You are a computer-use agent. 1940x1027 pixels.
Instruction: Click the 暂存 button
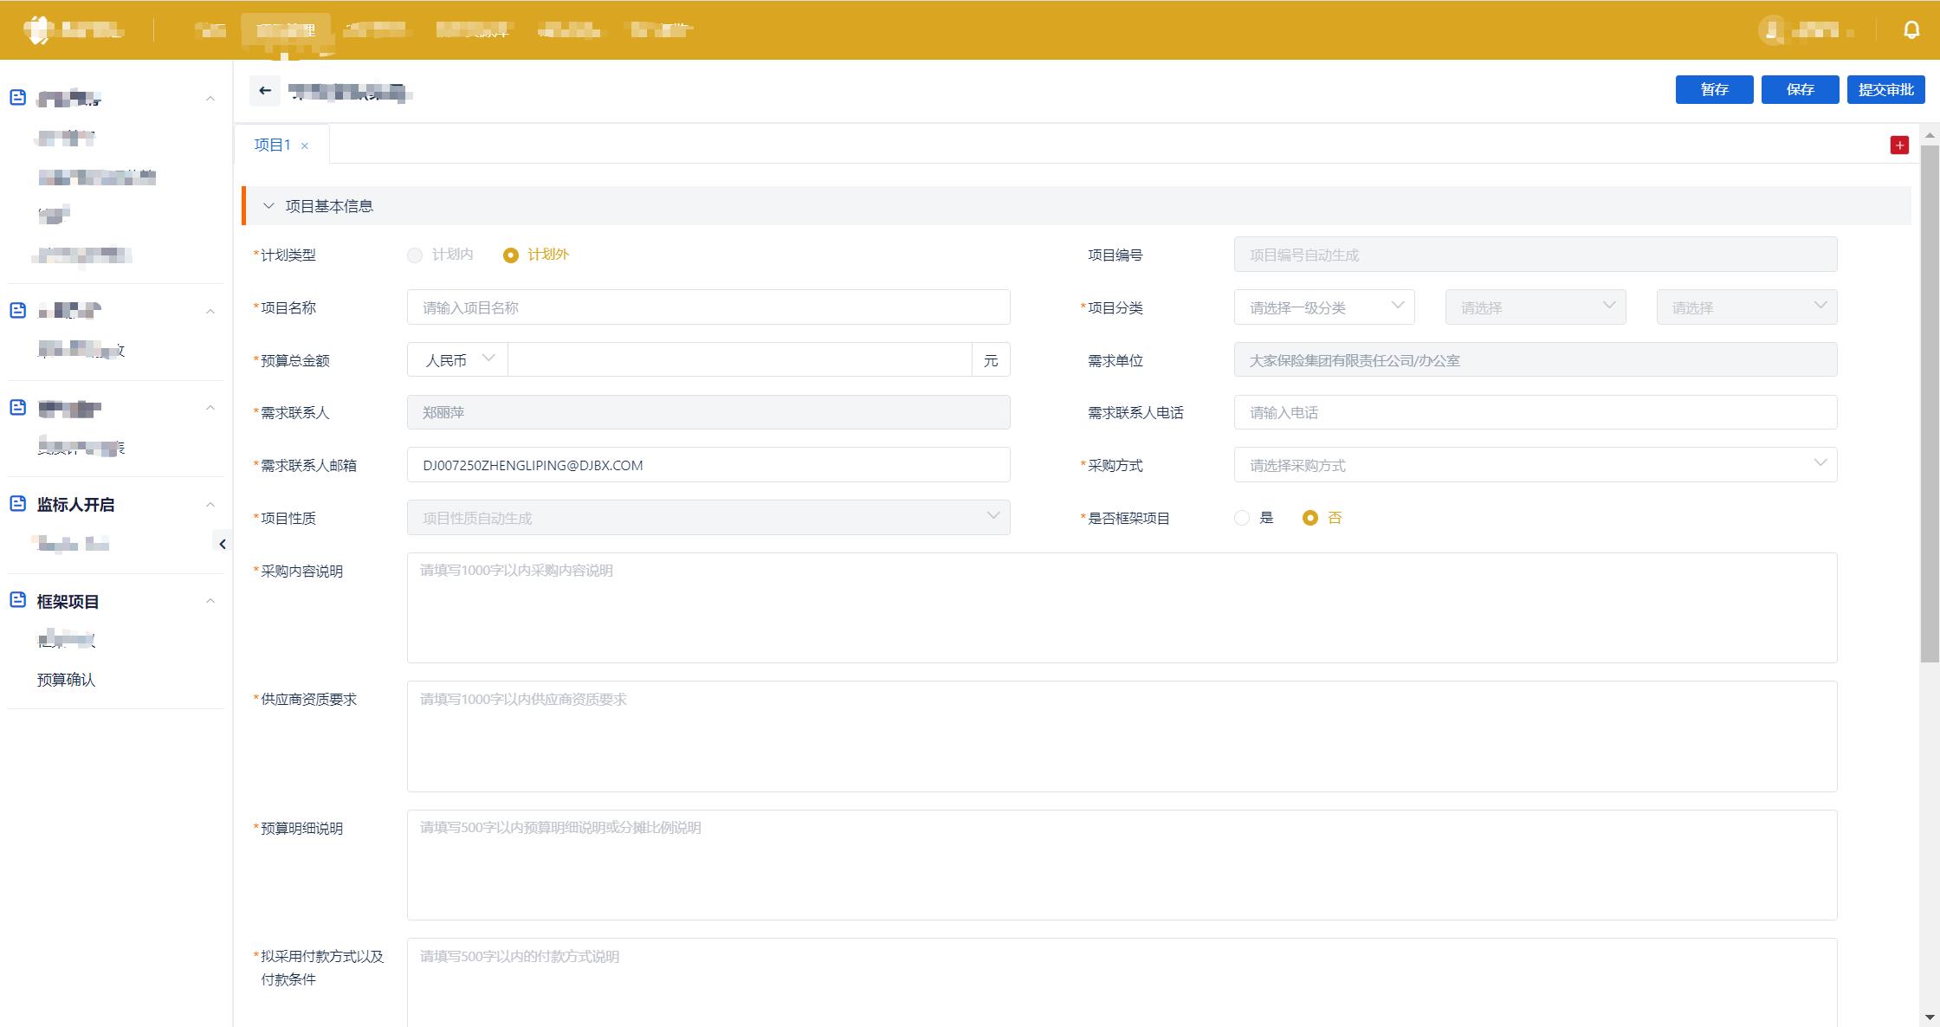pyautogui.click(x=1714, y=89)
